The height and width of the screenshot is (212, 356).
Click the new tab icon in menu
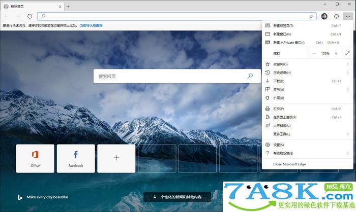(x=268, y=25)
